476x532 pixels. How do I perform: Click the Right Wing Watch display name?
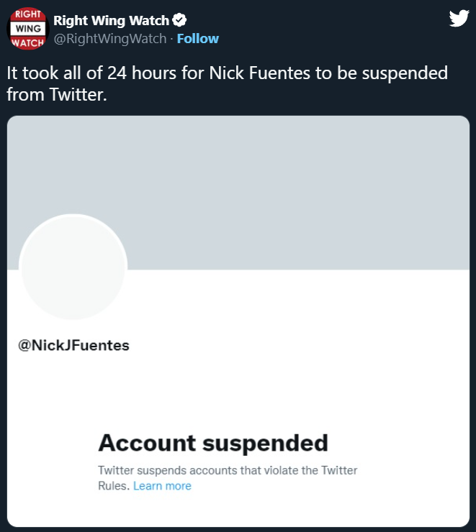[x=109, y=21]
